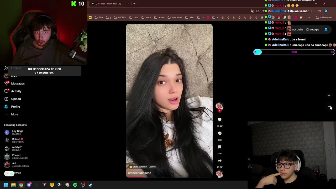Open the Film bookmarks folder
This screenshot has height=189, width=336.
[x=99, y=18]
